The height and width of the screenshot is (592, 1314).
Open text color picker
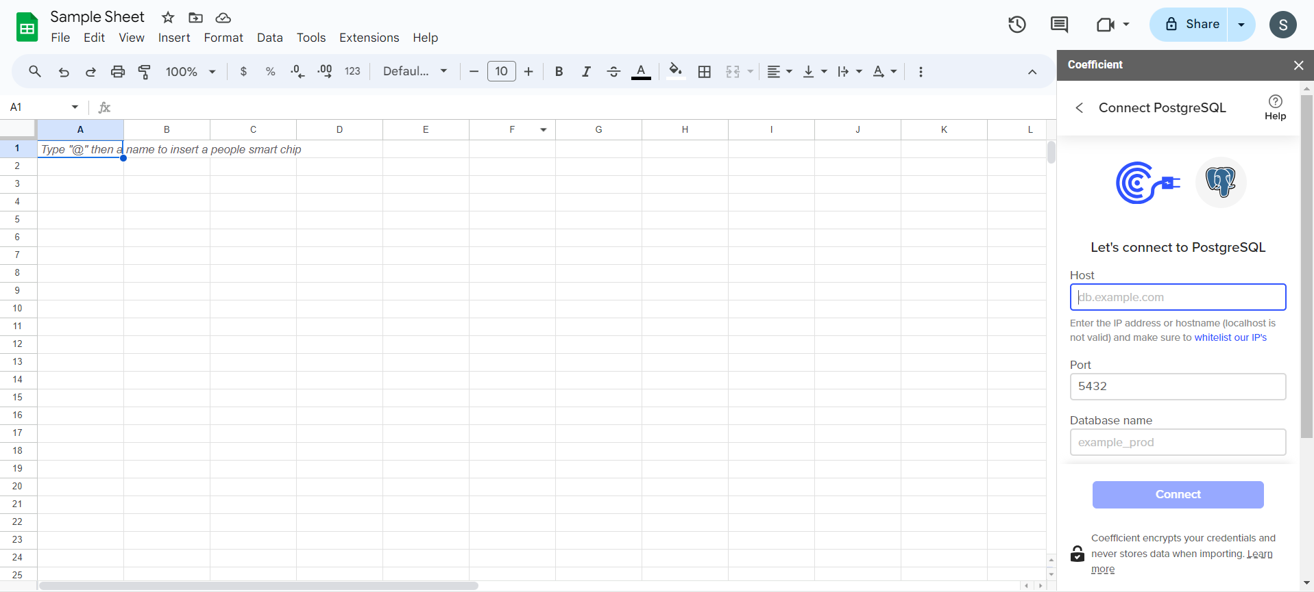(x=641, y=72)
